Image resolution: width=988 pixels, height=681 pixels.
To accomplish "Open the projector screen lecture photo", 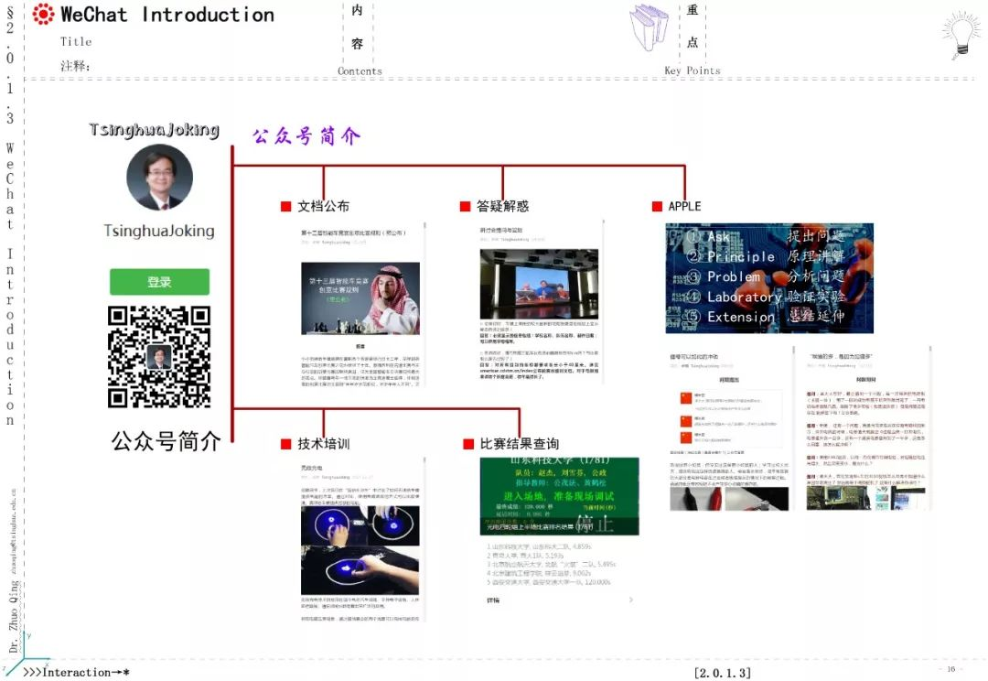I will pyautogui.click(x=539, y=284).
